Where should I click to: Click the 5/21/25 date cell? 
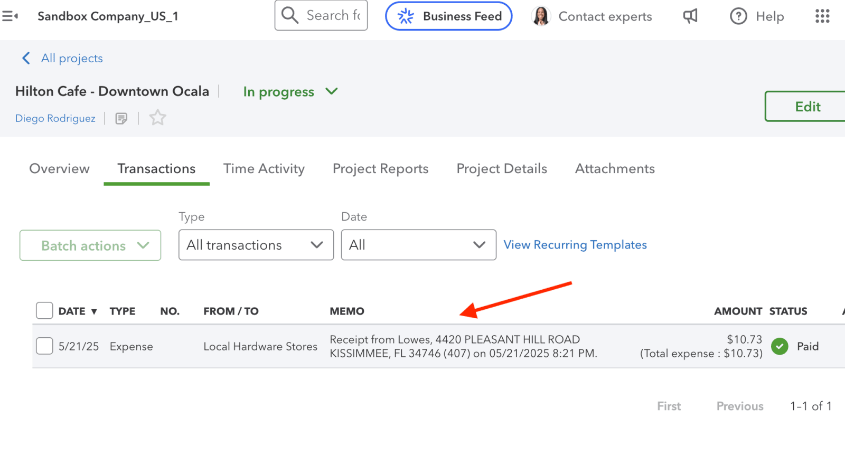79,346
